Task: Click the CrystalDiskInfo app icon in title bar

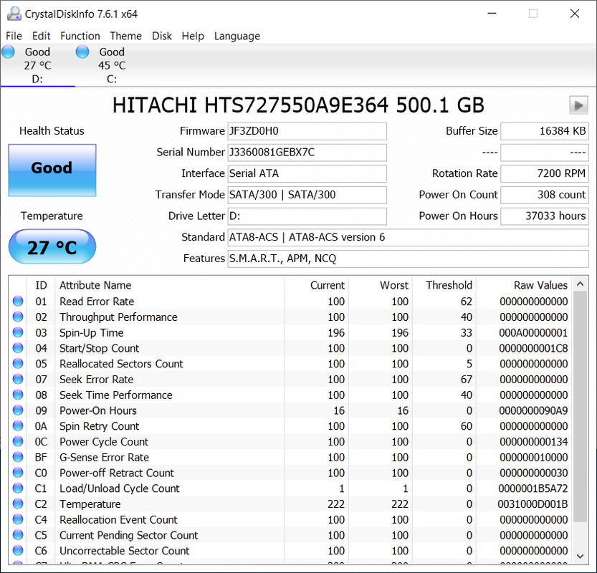Action: click(14, 14)
